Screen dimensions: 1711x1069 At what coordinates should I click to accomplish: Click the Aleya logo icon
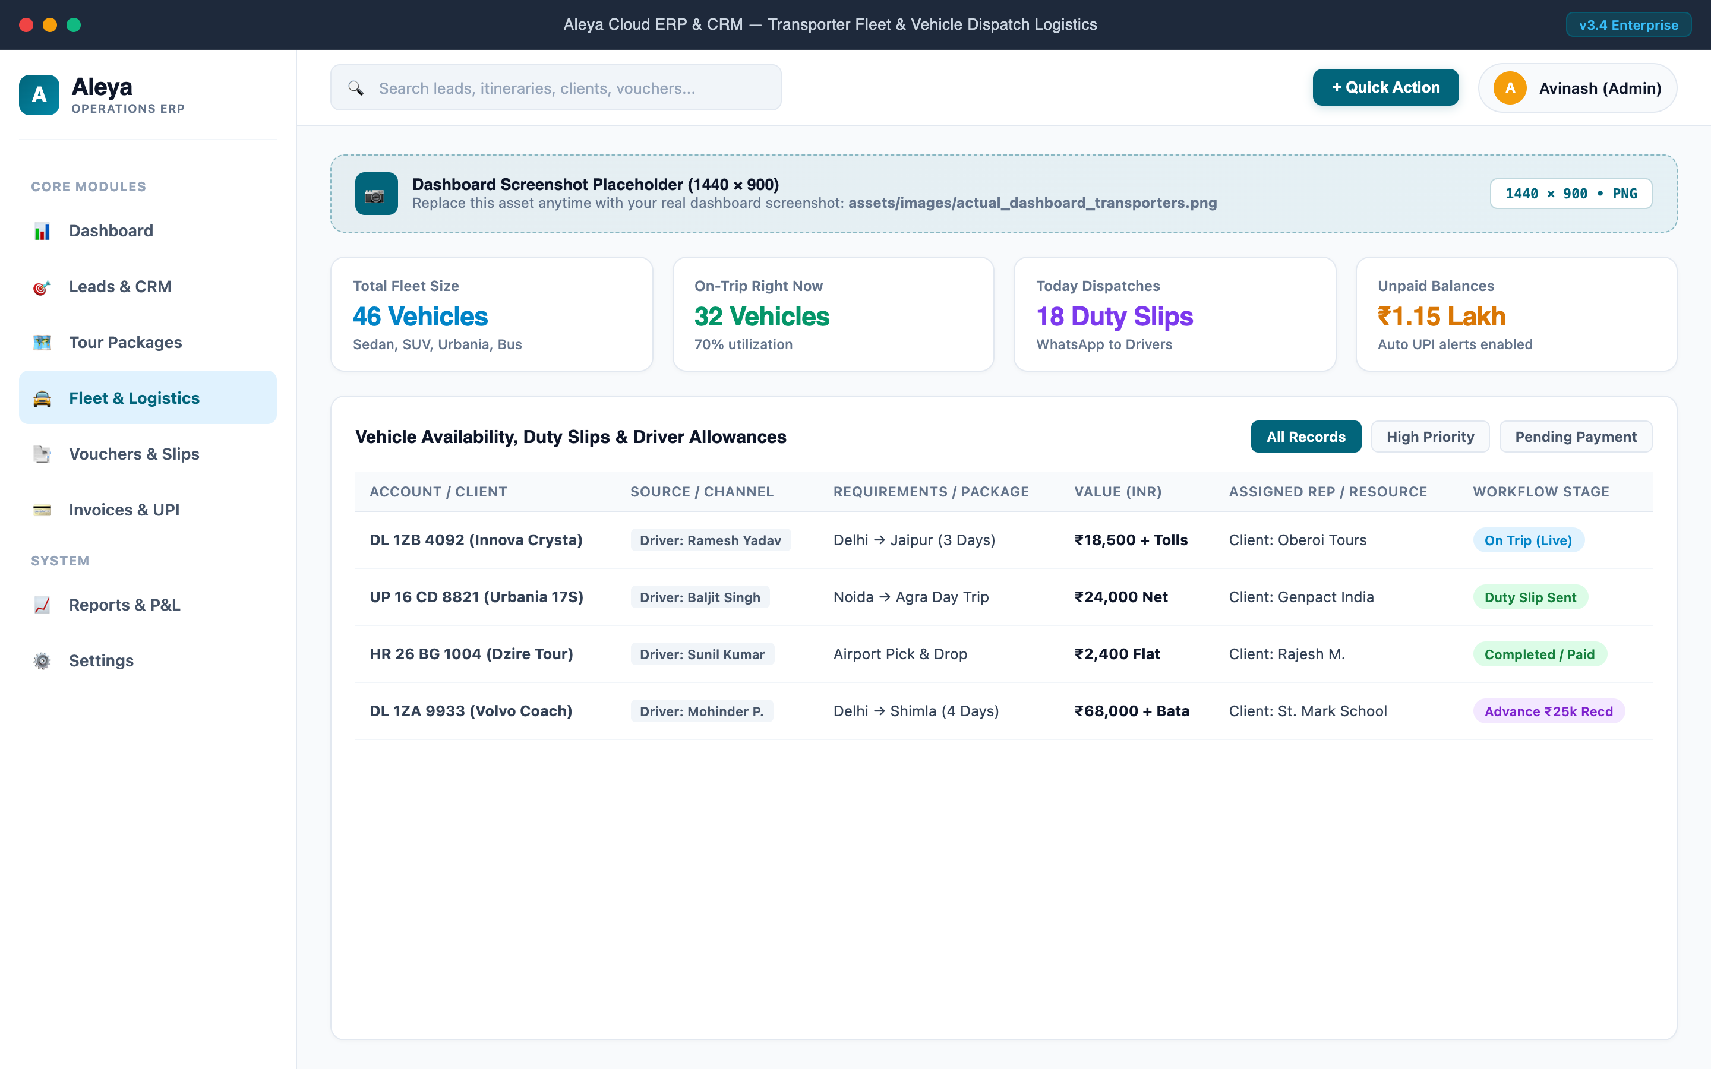click(x=39, y=95)
